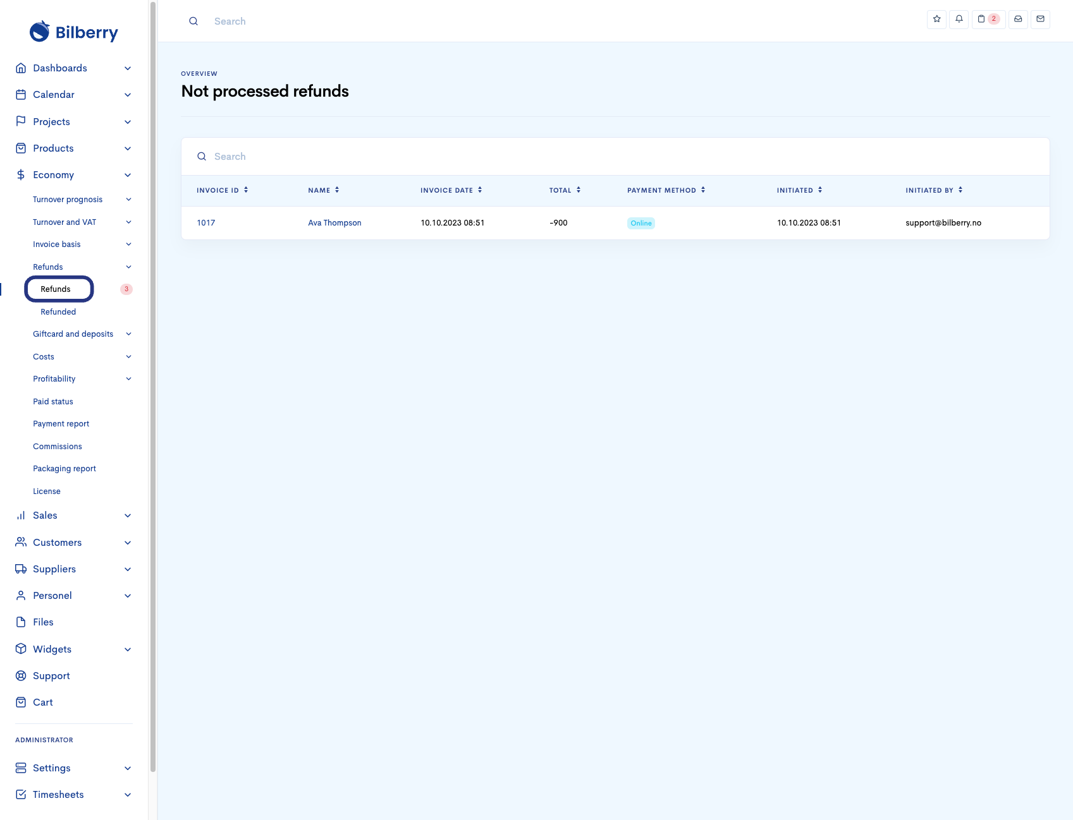Image resolution: width=1073 pixels, height=820 pixels.
Task: Click the inbox tray icon in top bar
Action: click(1018, 19)
